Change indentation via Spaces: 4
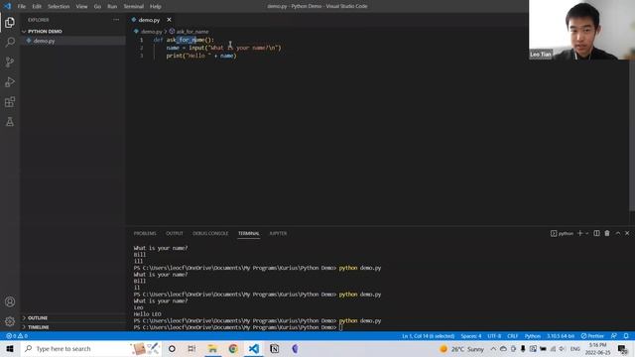Viewport: 635px width, 357px height. point(471,336)
